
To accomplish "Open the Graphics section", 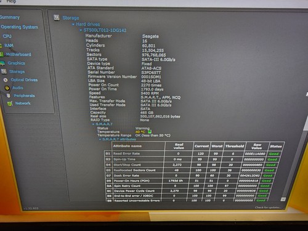I will 16,63.
